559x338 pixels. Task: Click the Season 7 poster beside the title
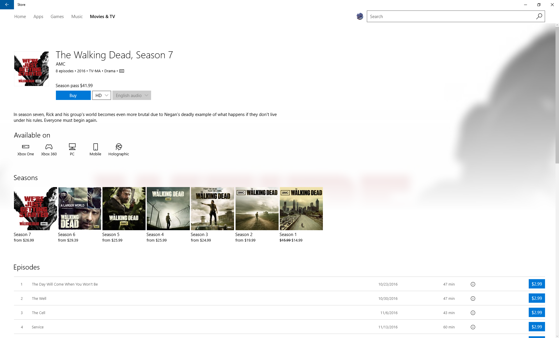31,69
